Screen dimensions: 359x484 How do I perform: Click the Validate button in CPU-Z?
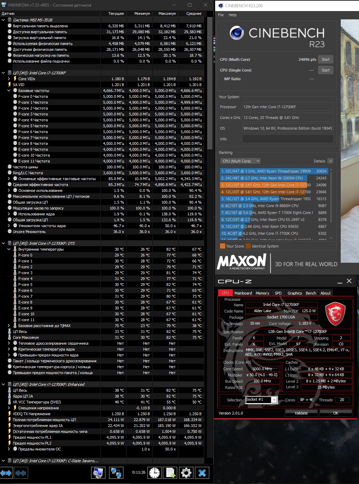coord(301,413)
